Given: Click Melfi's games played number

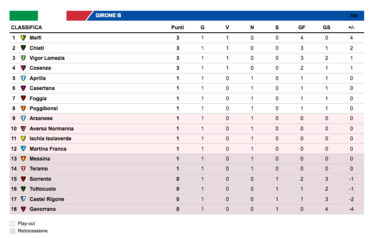Looking at the screenshot, I should pos(202,38).
